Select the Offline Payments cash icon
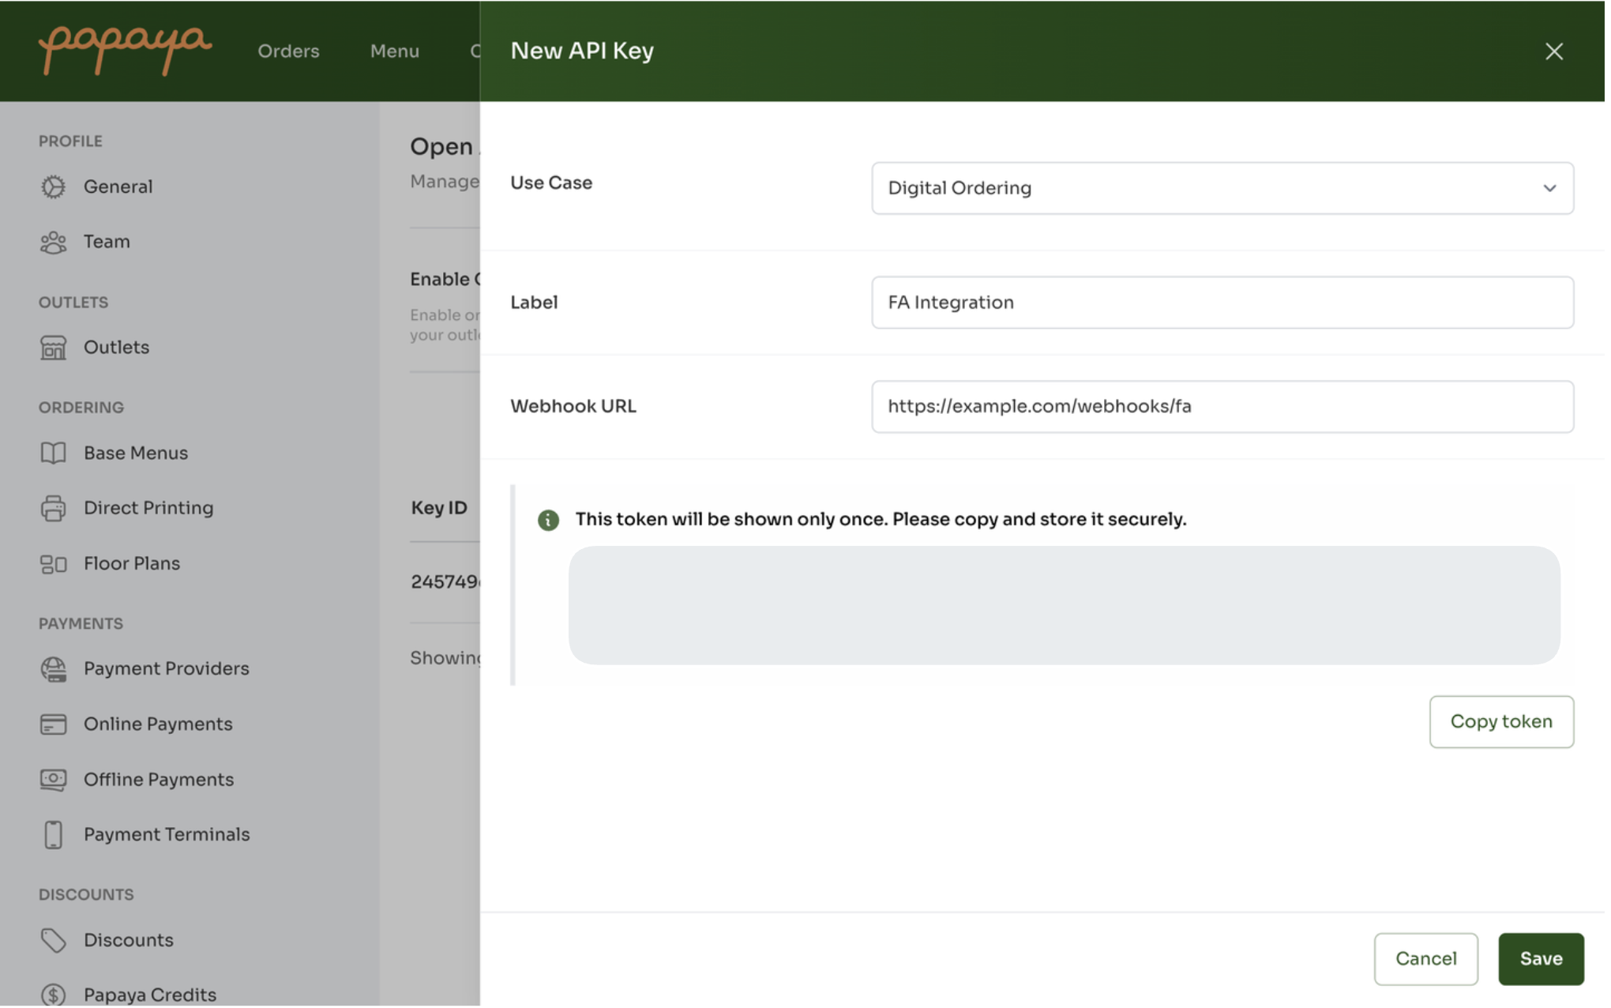The height and width of the screenshot is (1008, 1611). pyautogui.click(x=53, y=780)
